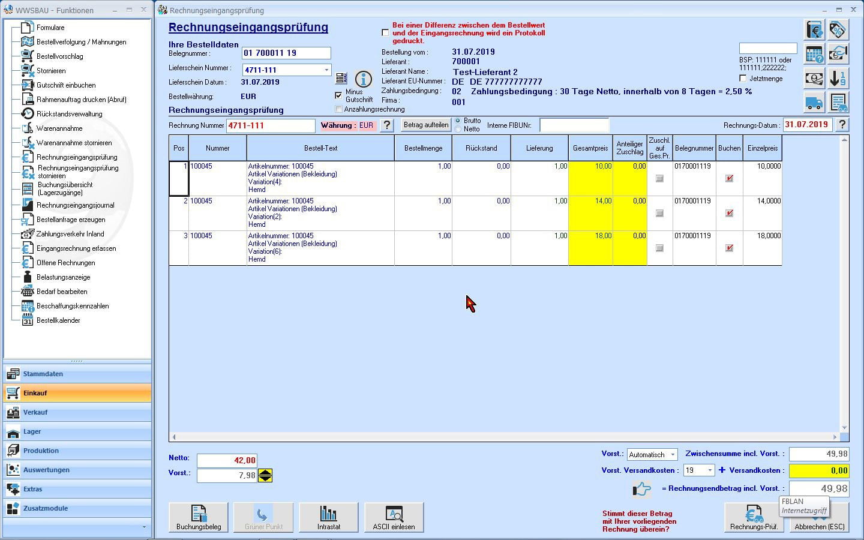Open the Extras section
This screenshot has width=864, height=540.
(77, 489)
